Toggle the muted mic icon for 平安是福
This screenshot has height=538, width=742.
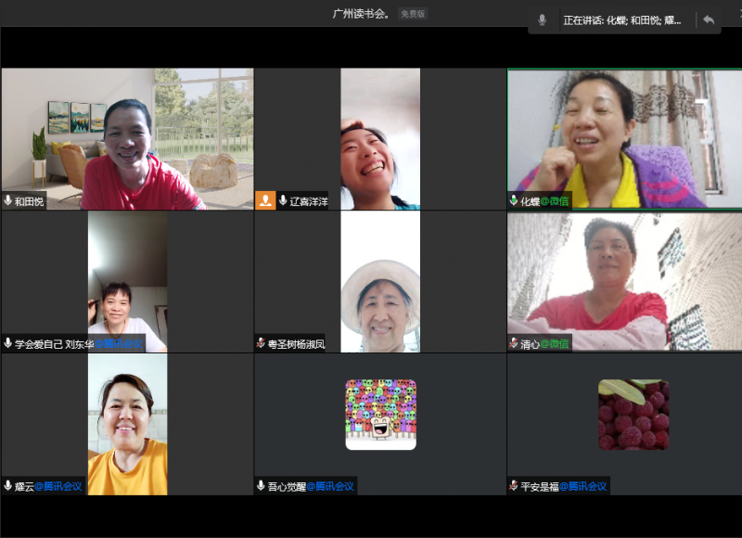click(x=514, y=485)
